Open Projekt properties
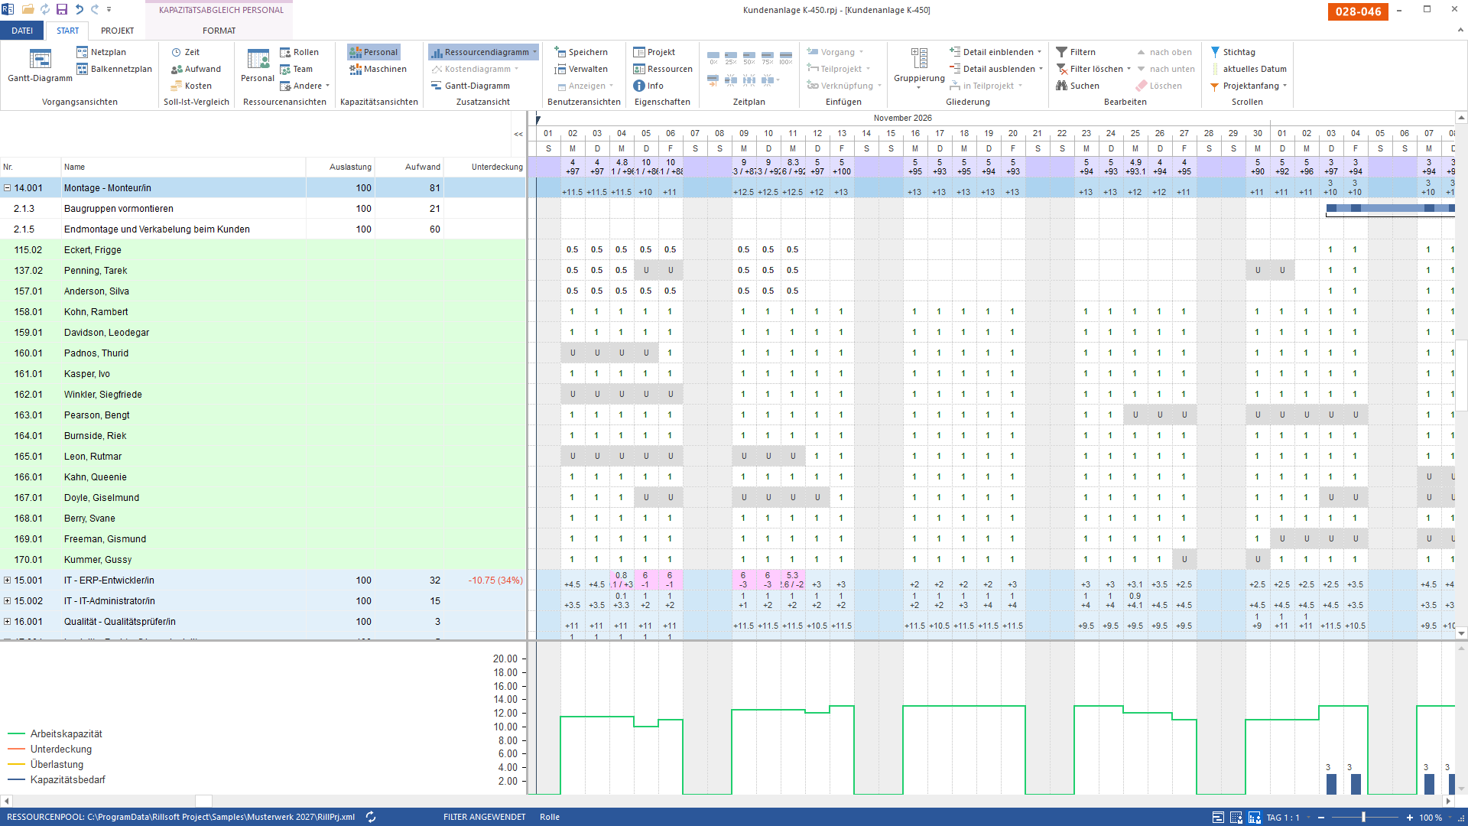Image resolution: width=1468 pixels, height=826 pixels. pyautogui.click(x=654, y=52)
